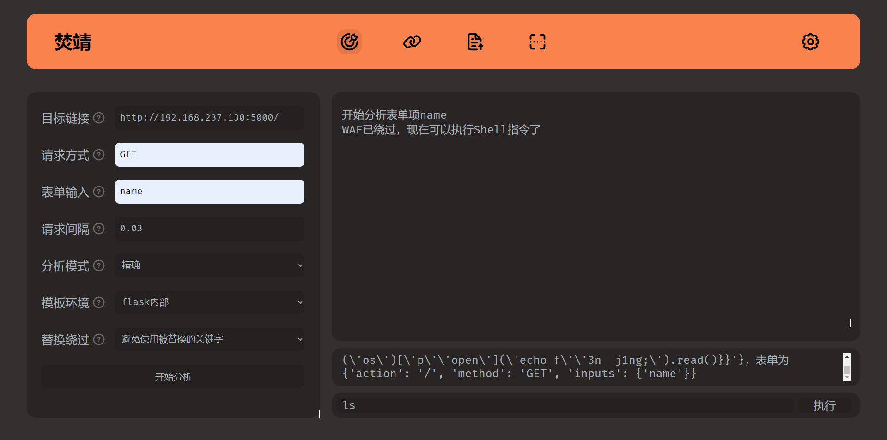
Task: Select the scan frame icon
Action: (x=537, y=42)
